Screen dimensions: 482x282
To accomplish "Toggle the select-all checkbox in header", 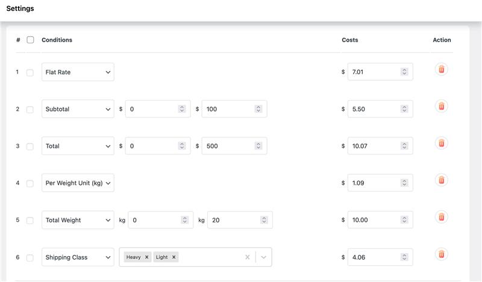I will 30,40.
